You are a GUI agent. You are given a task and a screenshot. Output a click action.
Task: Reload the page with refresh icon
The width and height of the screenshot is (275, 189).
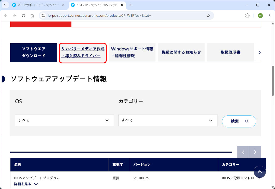24,16
